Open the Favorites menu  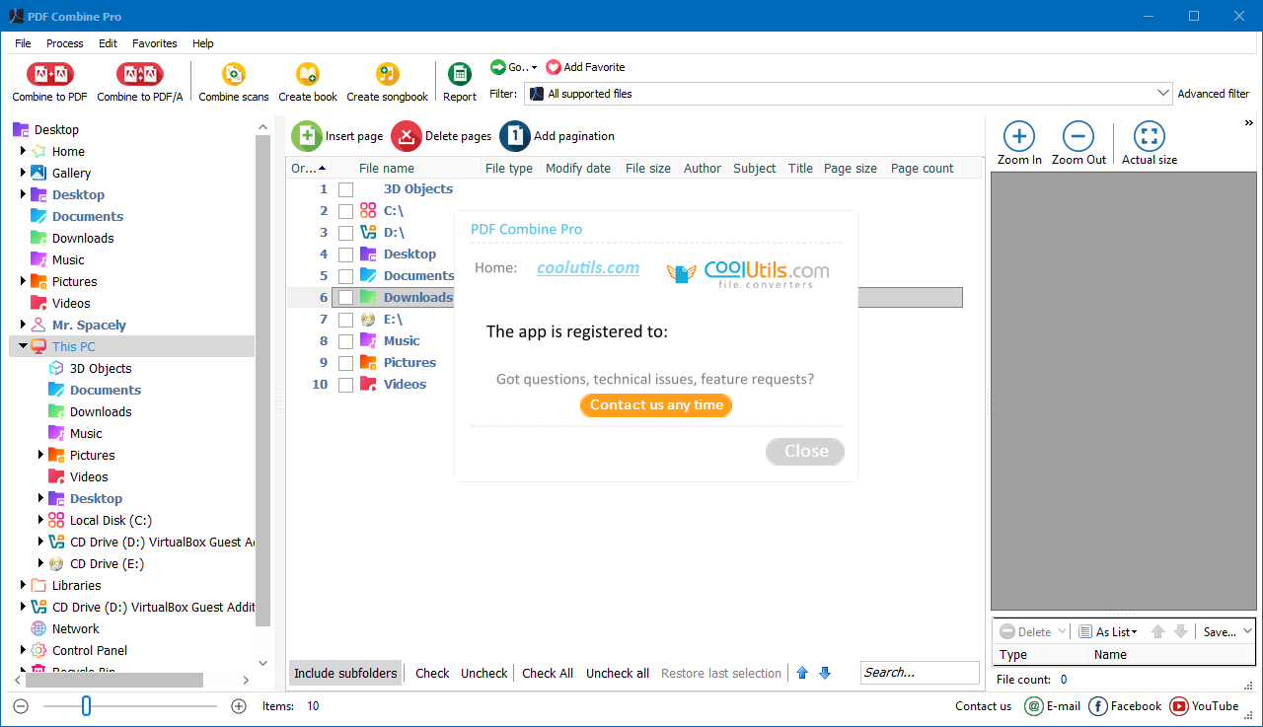click(x=155, y=43)
